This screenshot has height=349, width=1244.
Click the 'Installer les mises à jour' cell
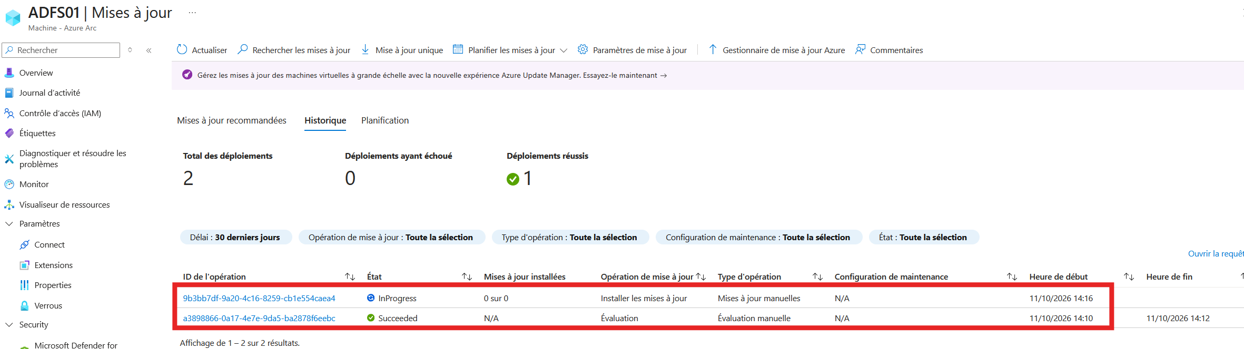pos(644,298)
